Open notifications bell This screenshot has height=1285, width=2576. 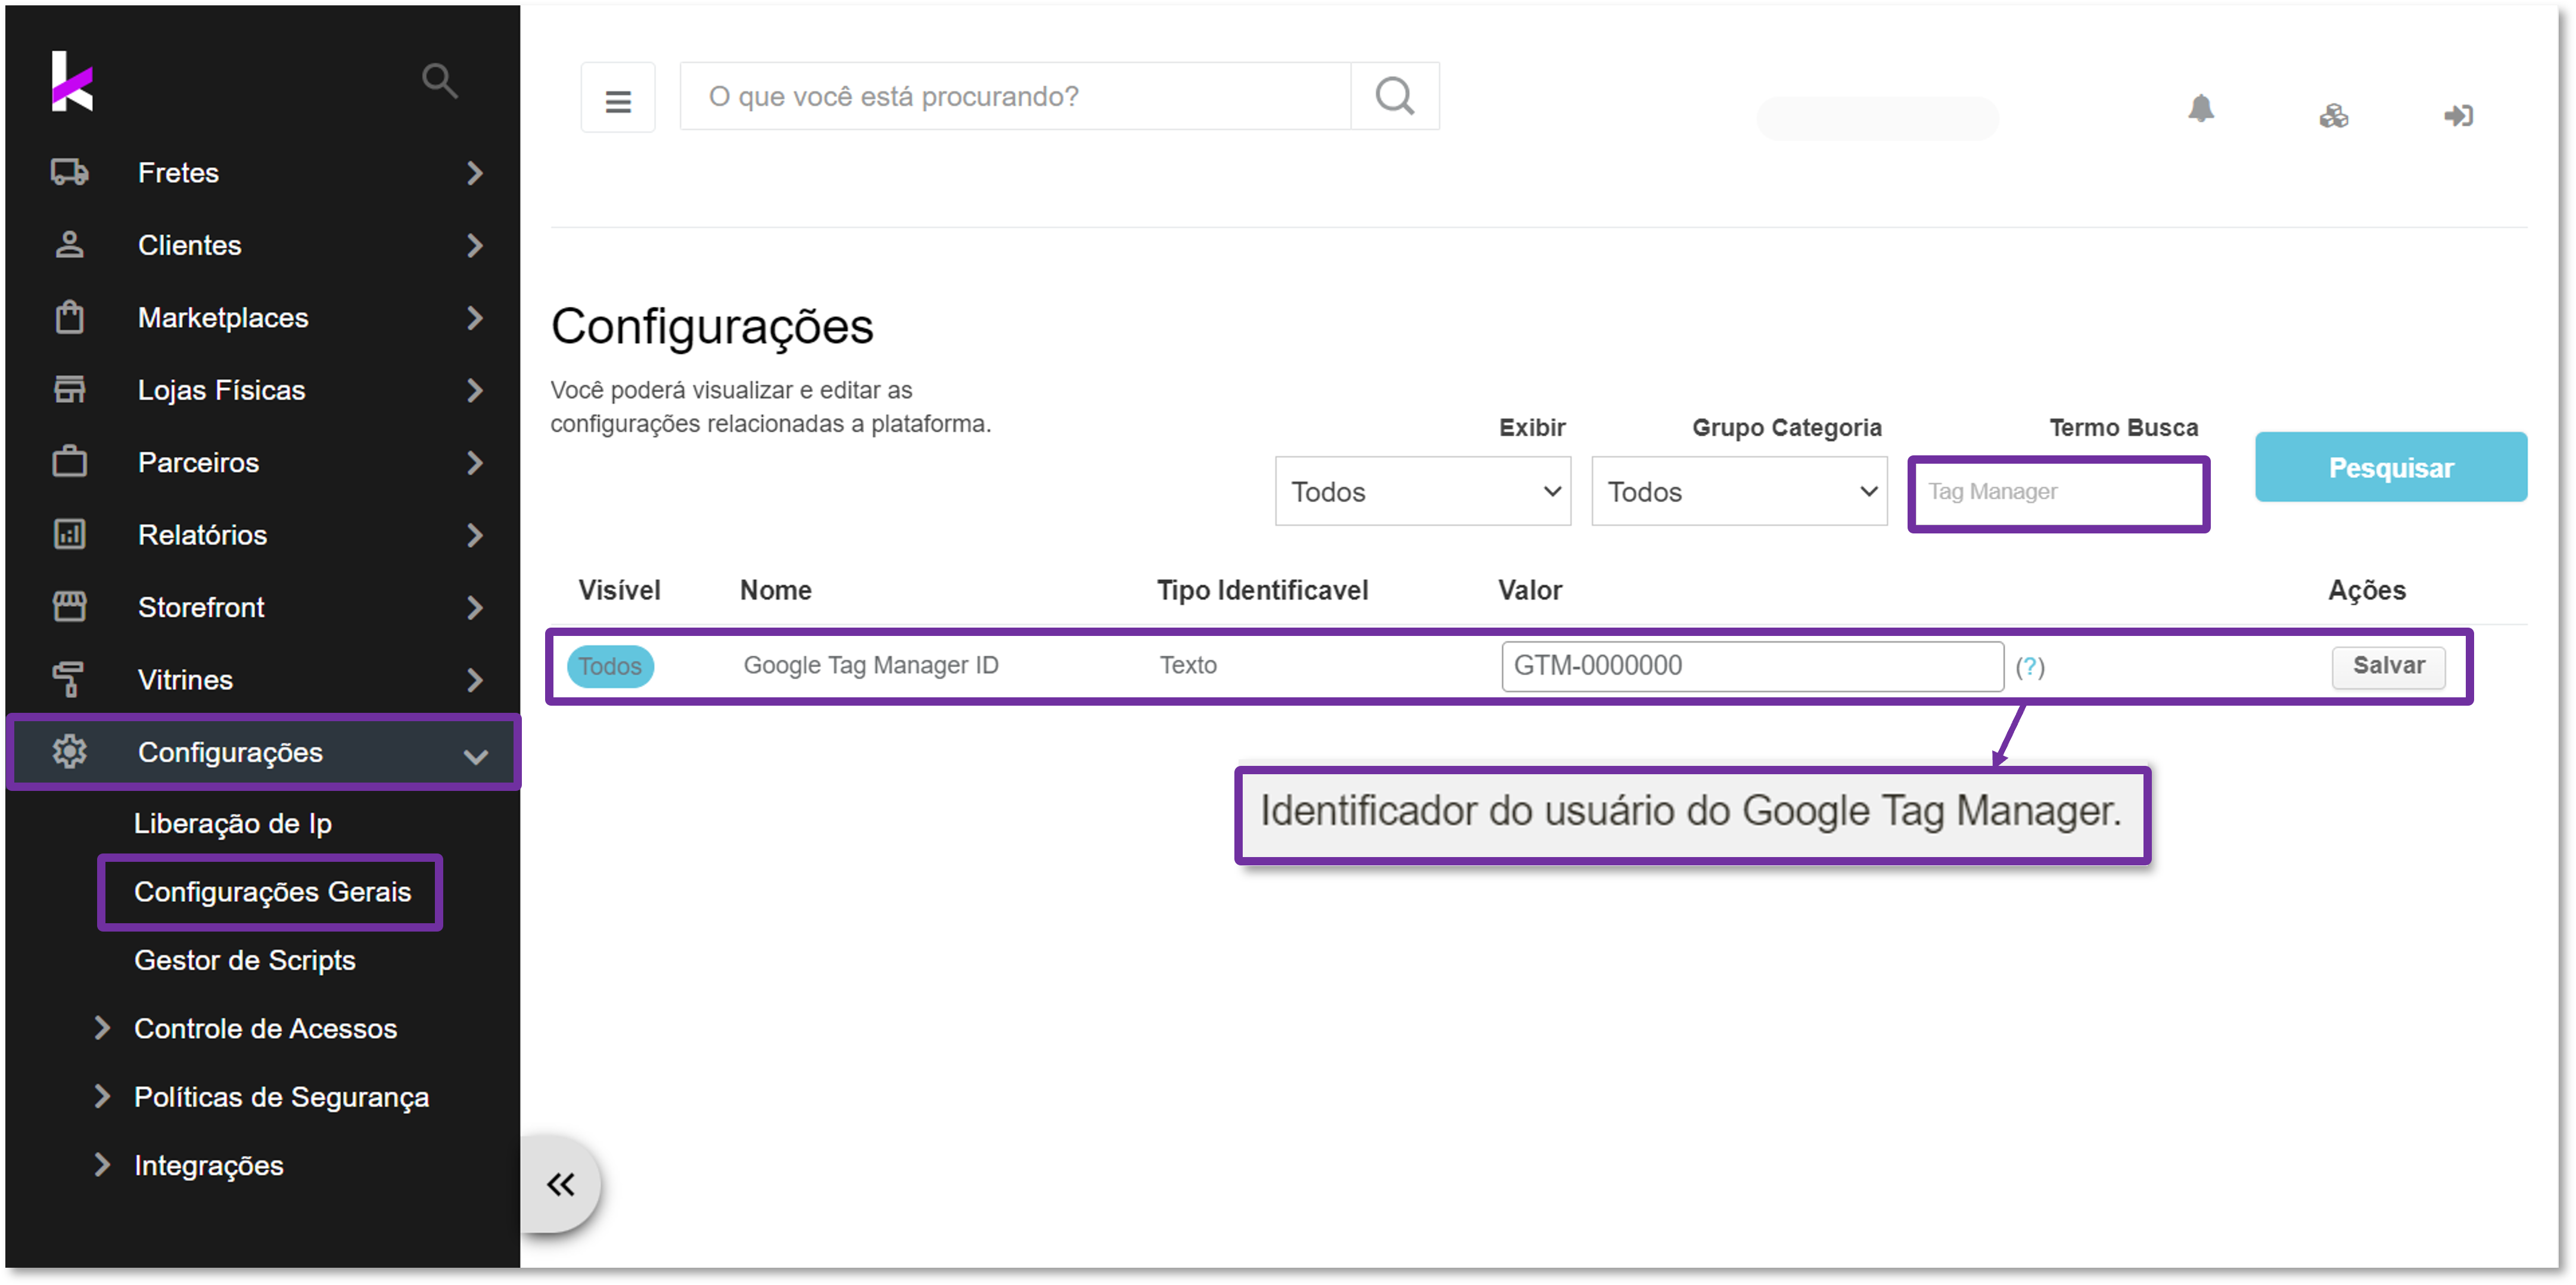[2201, 109]
